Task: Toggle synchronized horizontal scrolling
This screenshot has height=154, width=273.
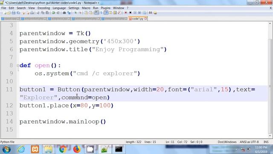Action: coord(90,13)
